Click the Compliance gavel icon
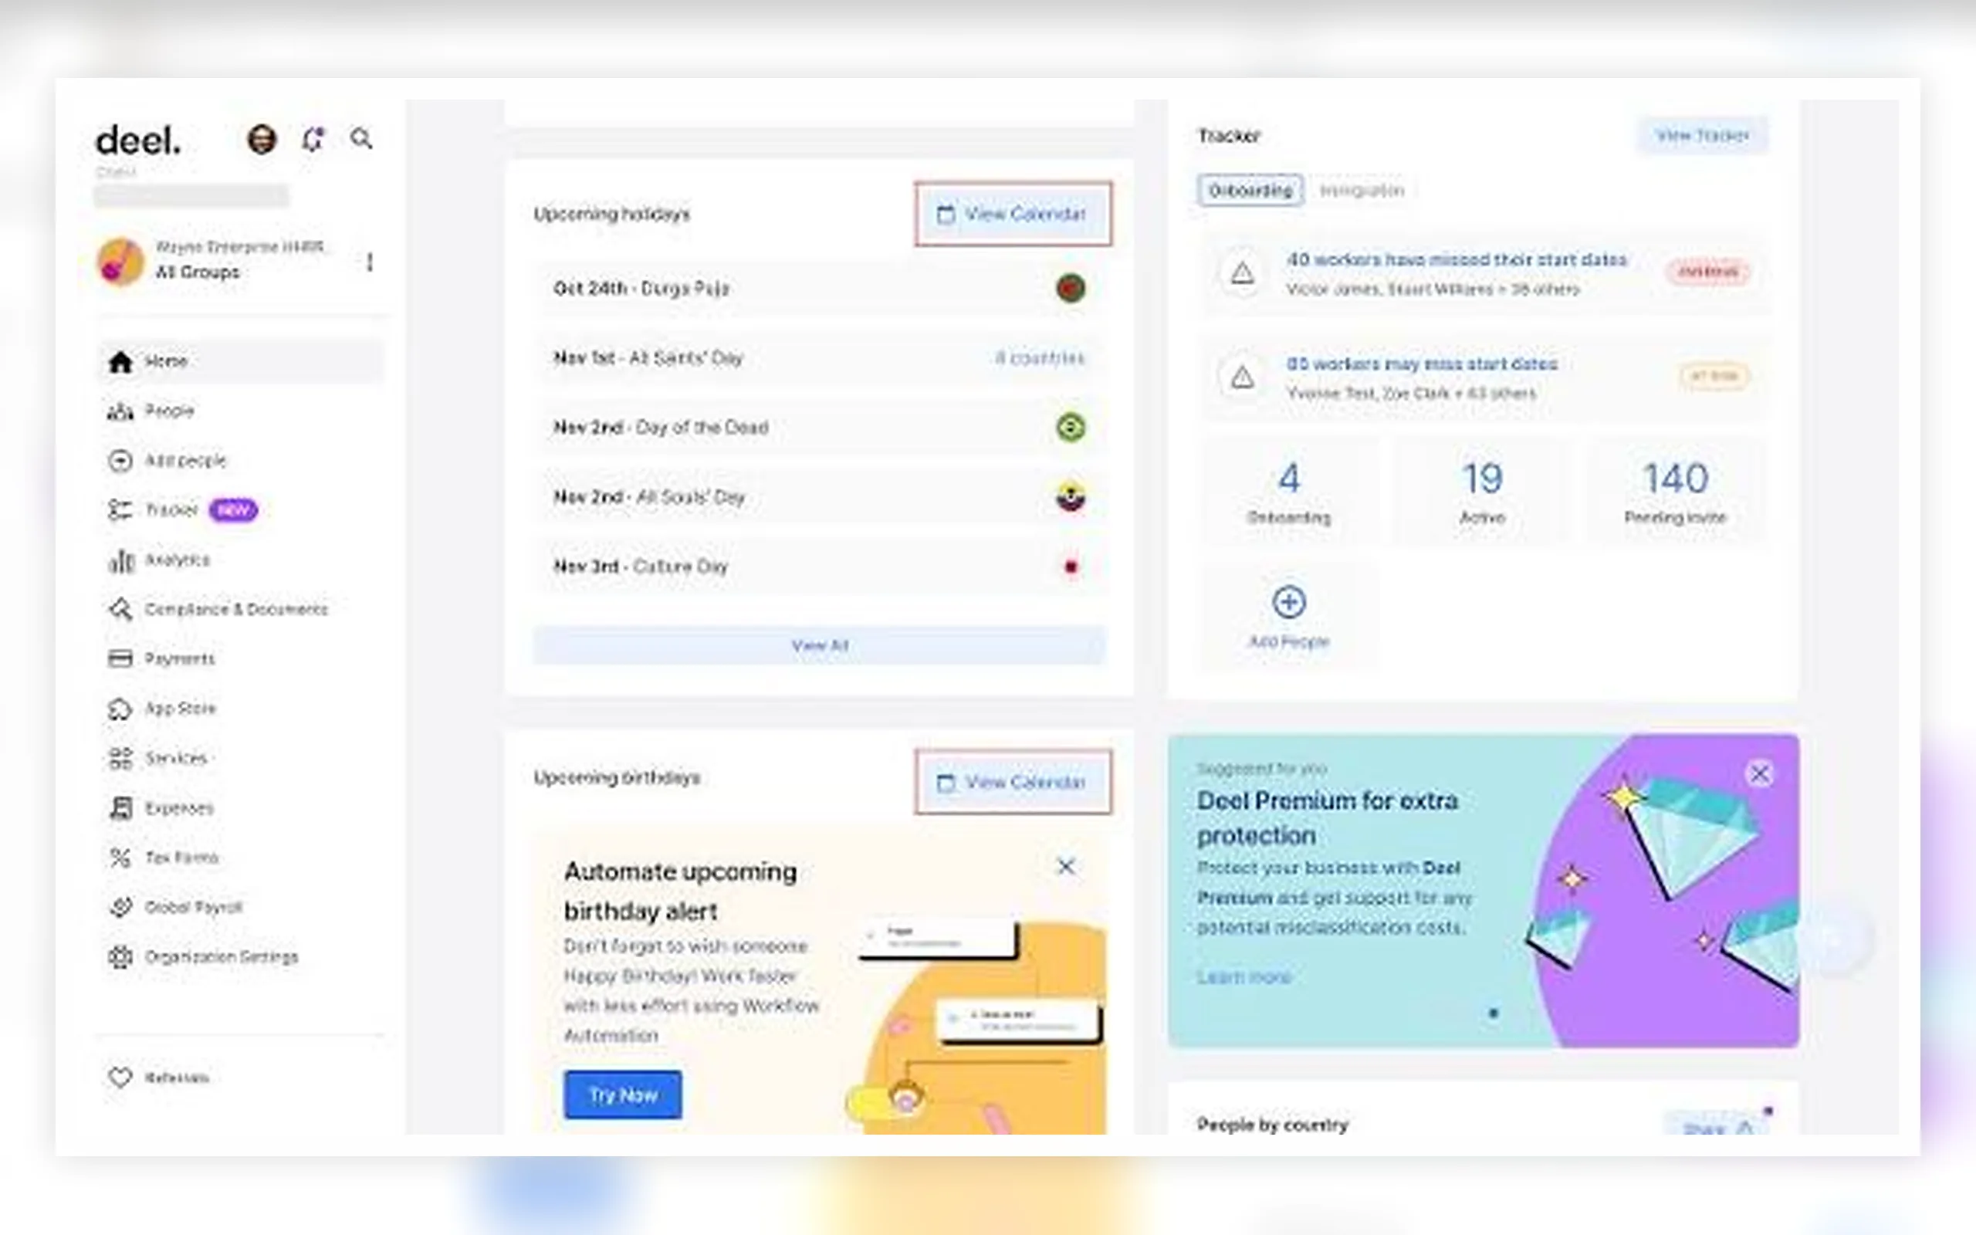This screenshot has width=1976, height=1235. (120, 609)
